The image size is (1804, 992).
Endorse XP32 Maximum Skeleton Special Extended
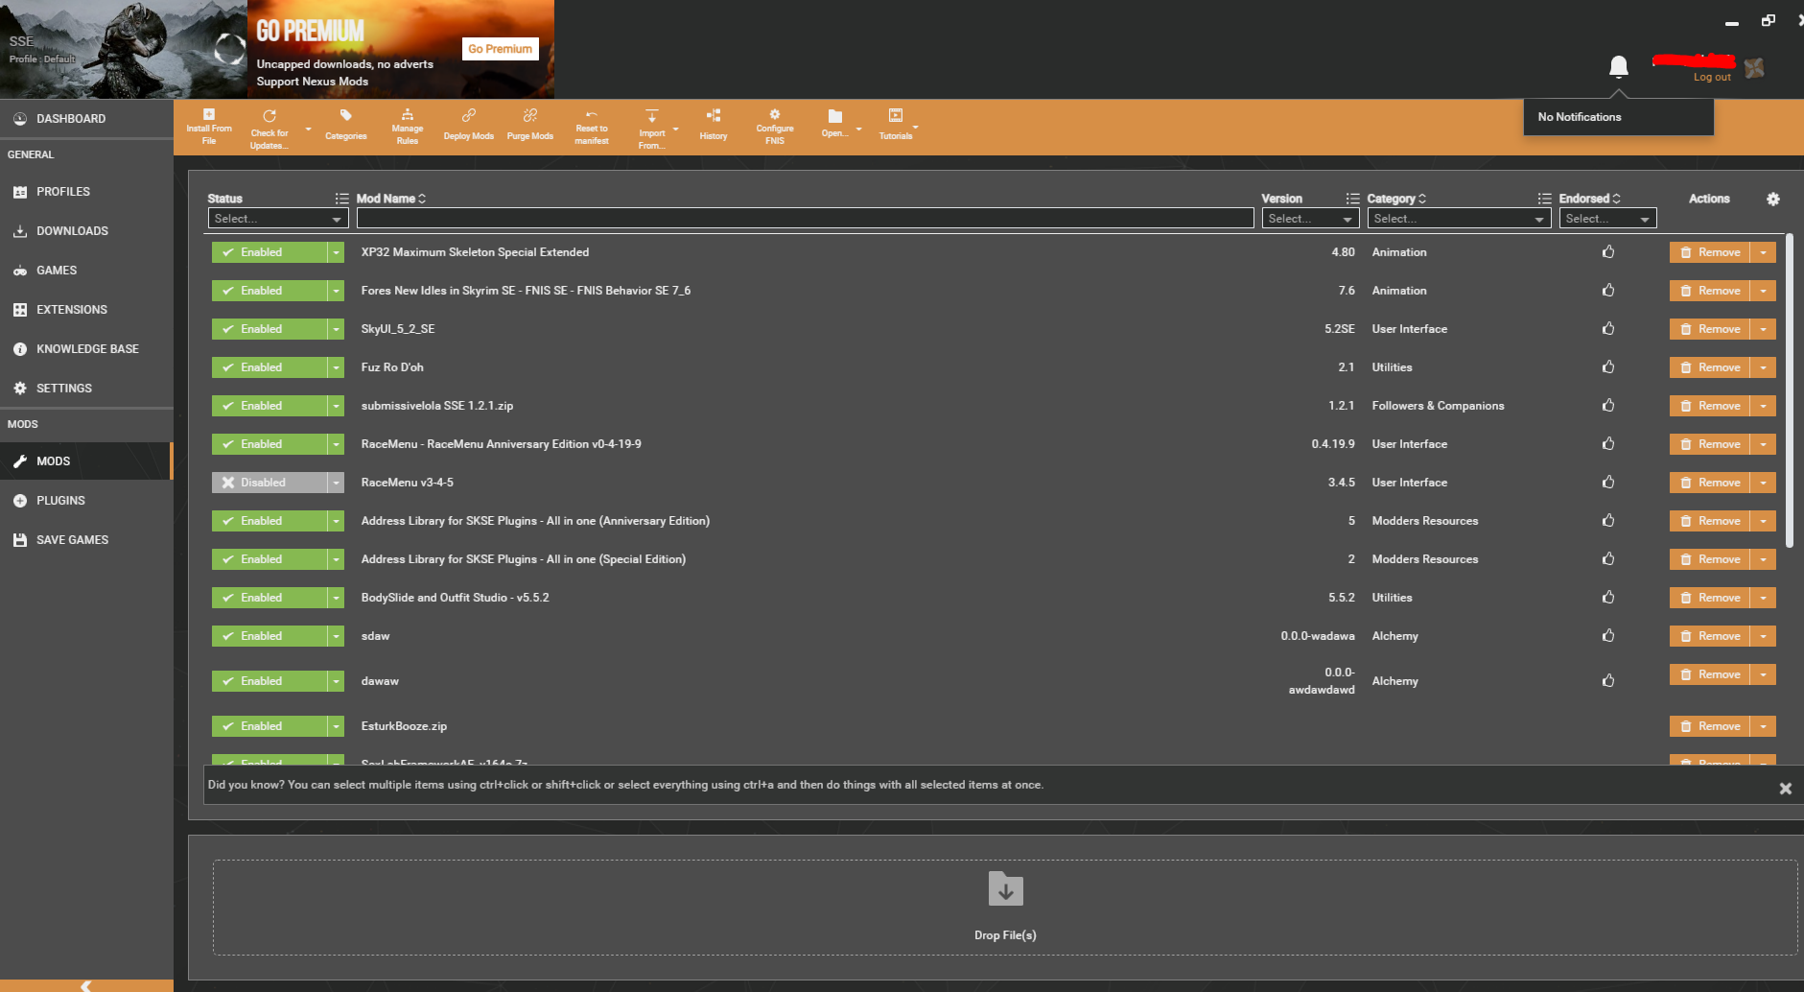pyautogui.click(x=1608, y=251)
